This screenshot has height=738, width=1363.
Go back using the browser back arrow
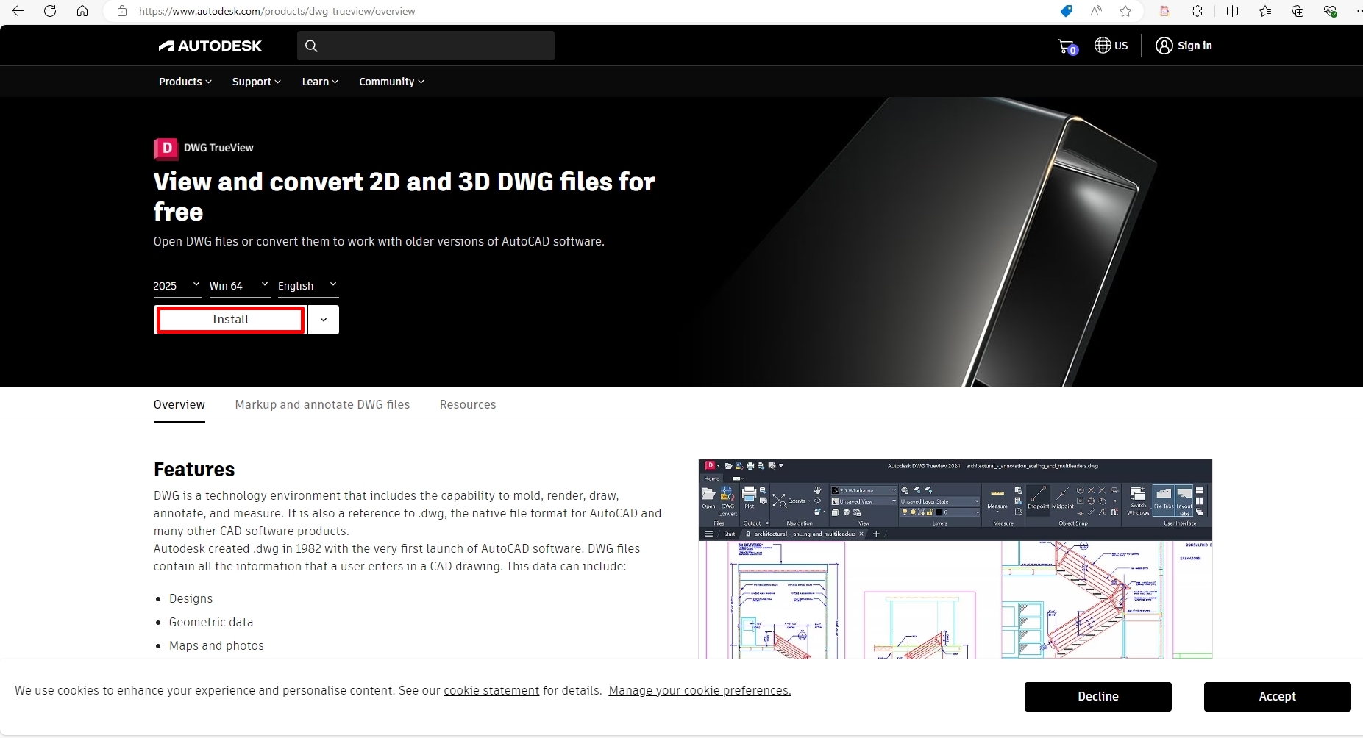click(18, 11)
